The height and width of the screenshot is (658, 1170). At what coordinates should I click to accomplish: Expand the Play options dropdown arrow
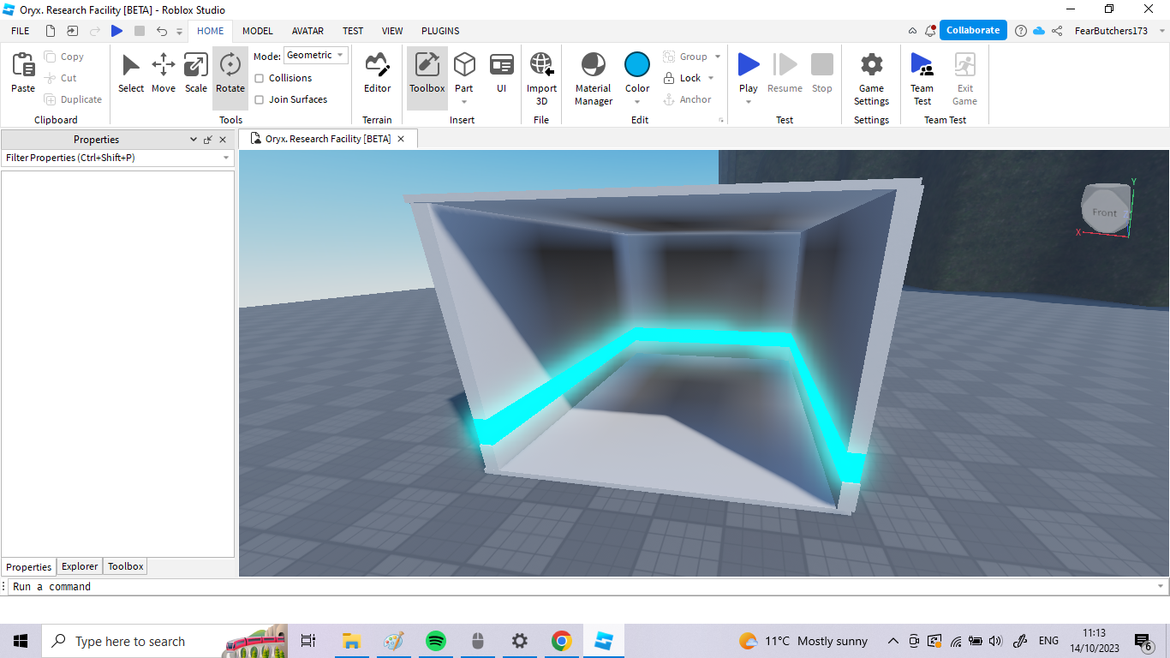749,102
